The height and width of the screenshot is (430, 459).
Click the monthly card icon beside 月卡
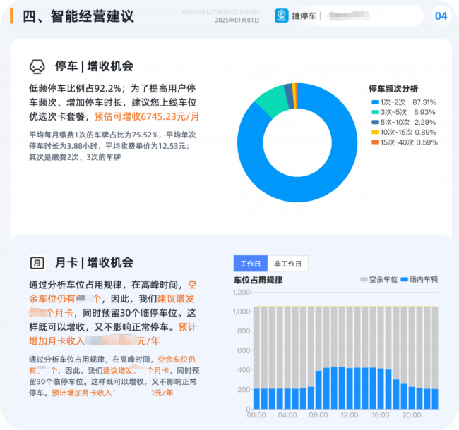37,263
